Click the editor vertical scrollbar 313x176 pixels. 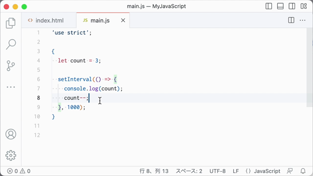[310, 68]
